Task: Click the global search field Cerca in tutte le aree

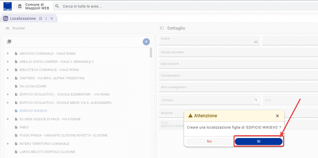Action: coord(185,6)
